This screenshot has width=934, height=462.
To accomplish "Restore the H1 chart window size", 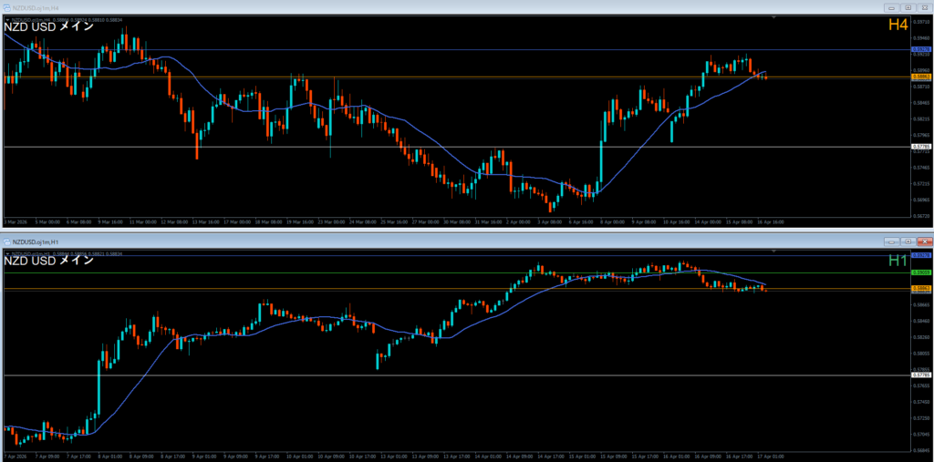I will point(908,241).
